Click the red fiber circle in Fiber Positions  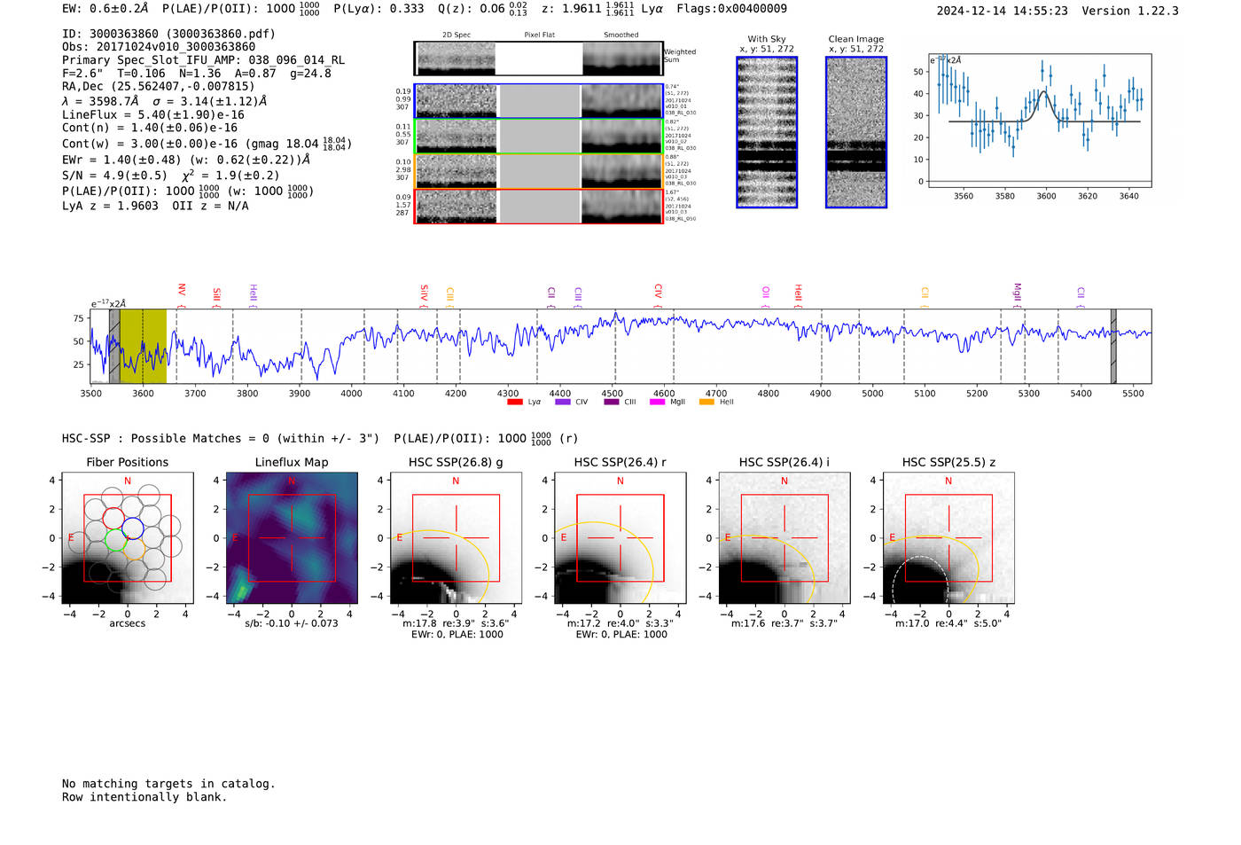113,518
